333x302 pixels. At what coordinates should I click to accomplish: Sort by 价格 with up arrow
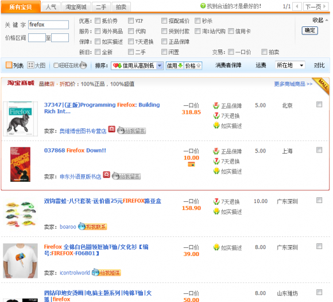(x=193, y=66)
